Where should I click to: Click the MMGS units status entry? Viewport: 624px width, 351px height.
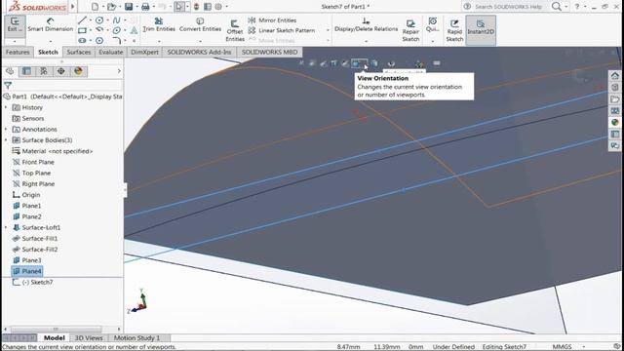click(x=562, y=347)
